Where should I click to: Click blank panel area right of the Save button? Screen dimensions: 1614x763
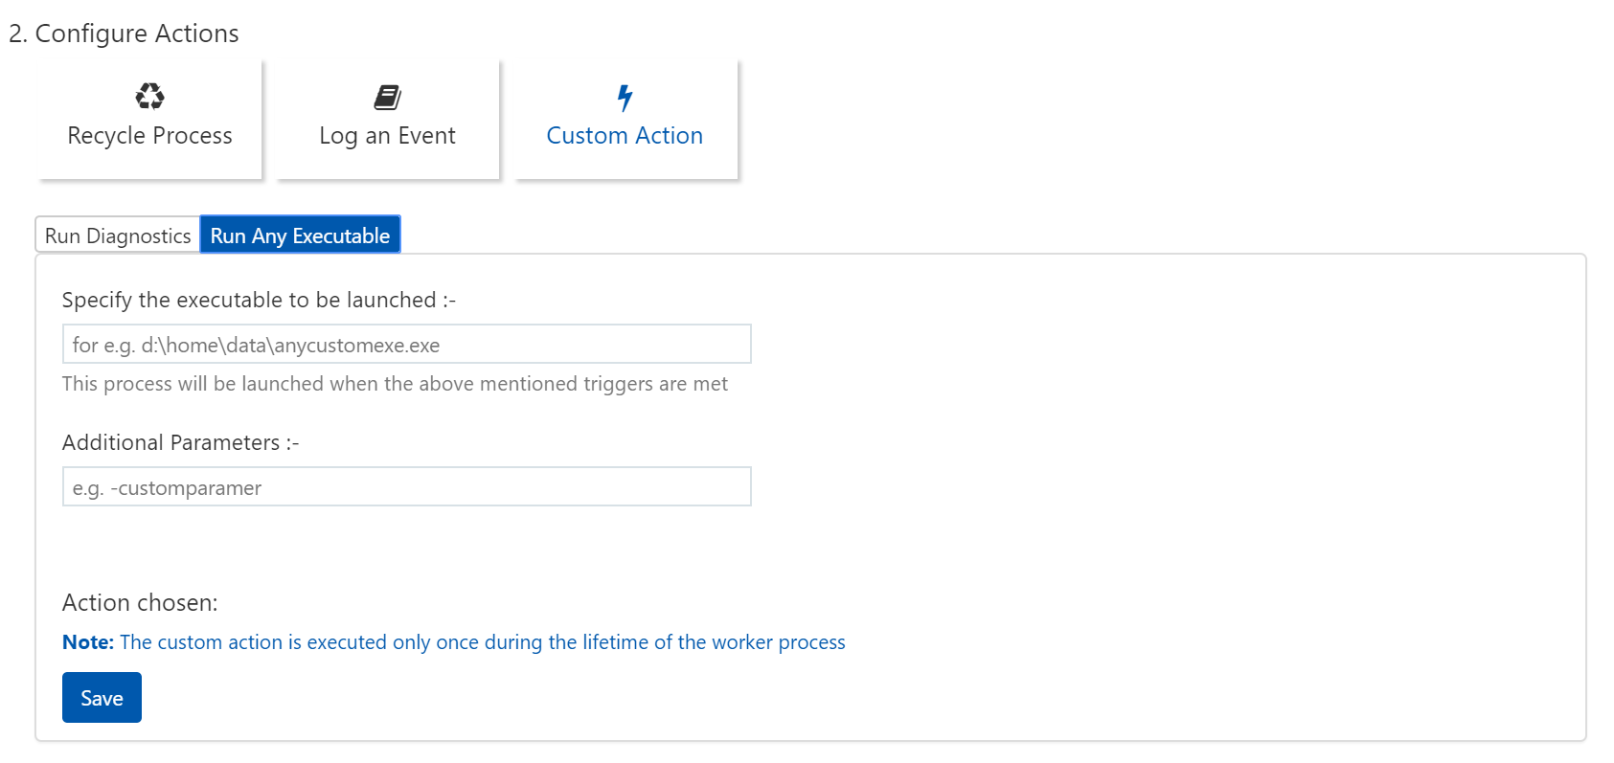tap(766, 698)
